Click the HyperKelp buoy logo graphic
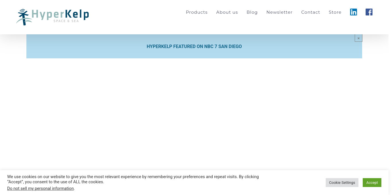392x195 pixels. pyautogui.click(x=24, y=17)
